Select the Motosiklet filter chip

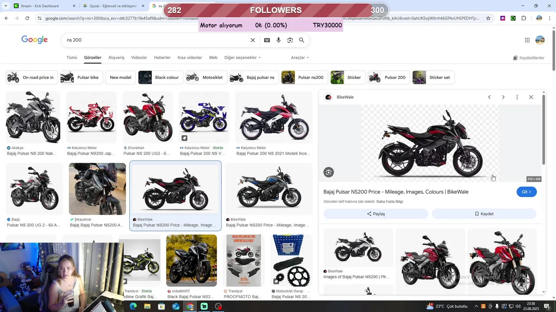(x=206, y=78)
